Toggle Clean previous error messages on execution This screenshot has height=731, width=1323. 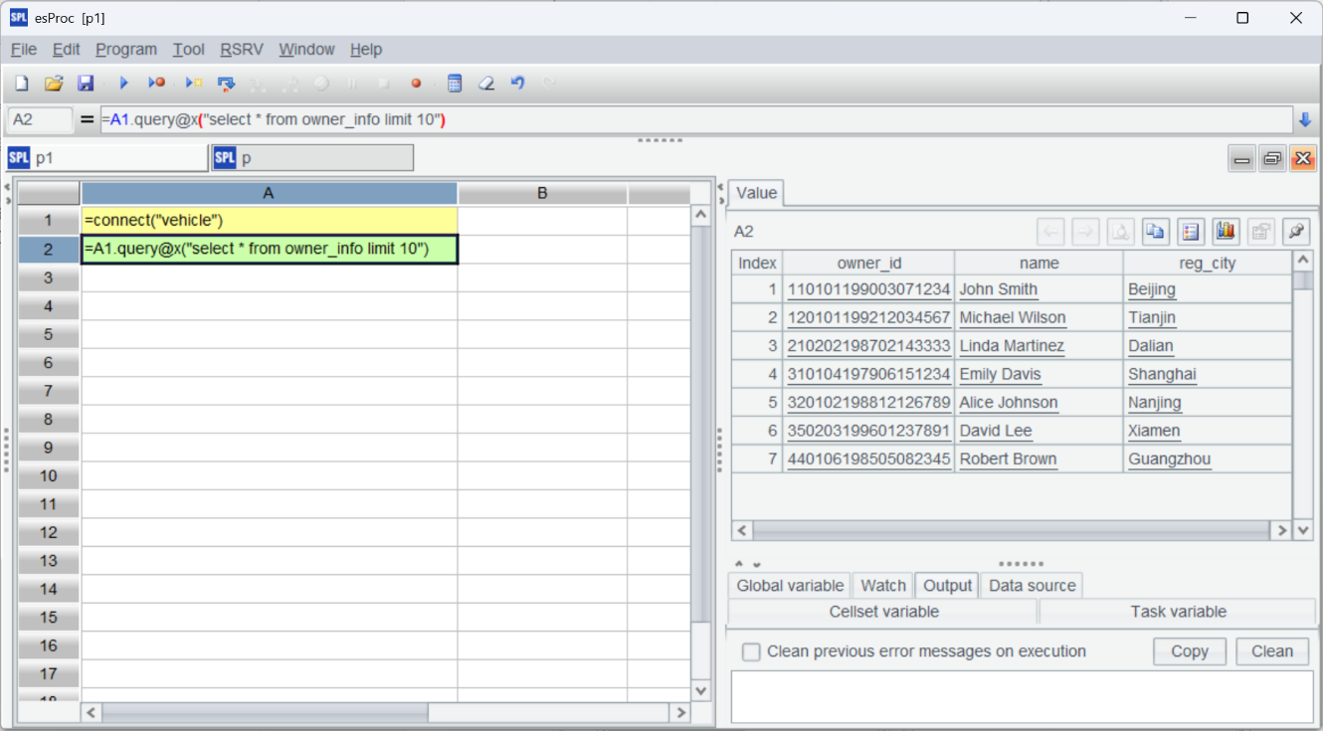(752, 652)
